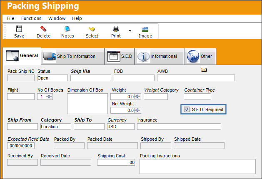Open the Other tab
Viewport: 262px width, 179px height.
point(200,56)
